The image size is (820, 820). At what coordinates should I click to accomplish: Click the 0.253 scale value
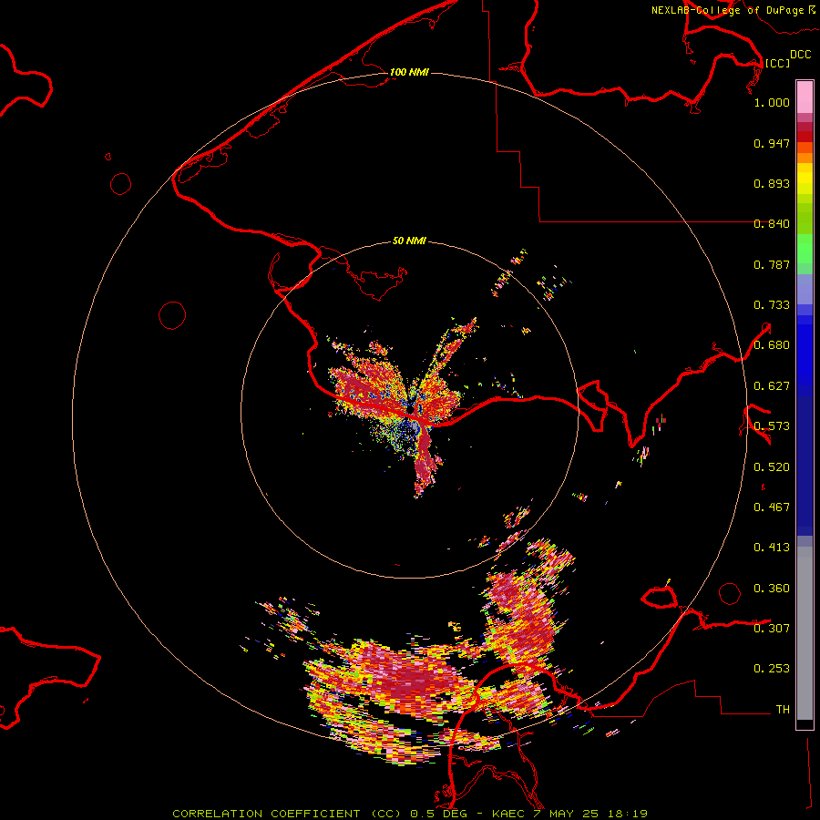tap(772, 669)
